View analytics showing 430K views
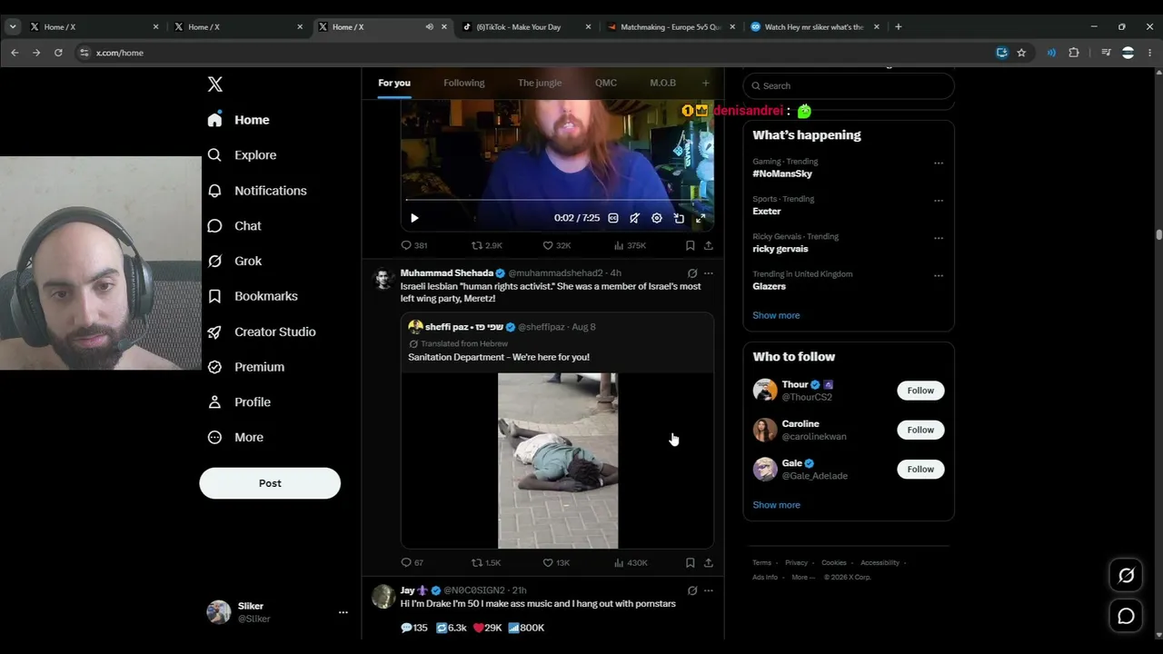1163x654 pixels. tap(631, 562)
